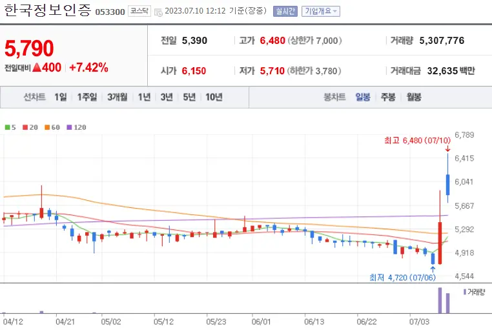Click the 상한가 7,000 text
This screenshot has width=492, height=330.
coord(314,41)
